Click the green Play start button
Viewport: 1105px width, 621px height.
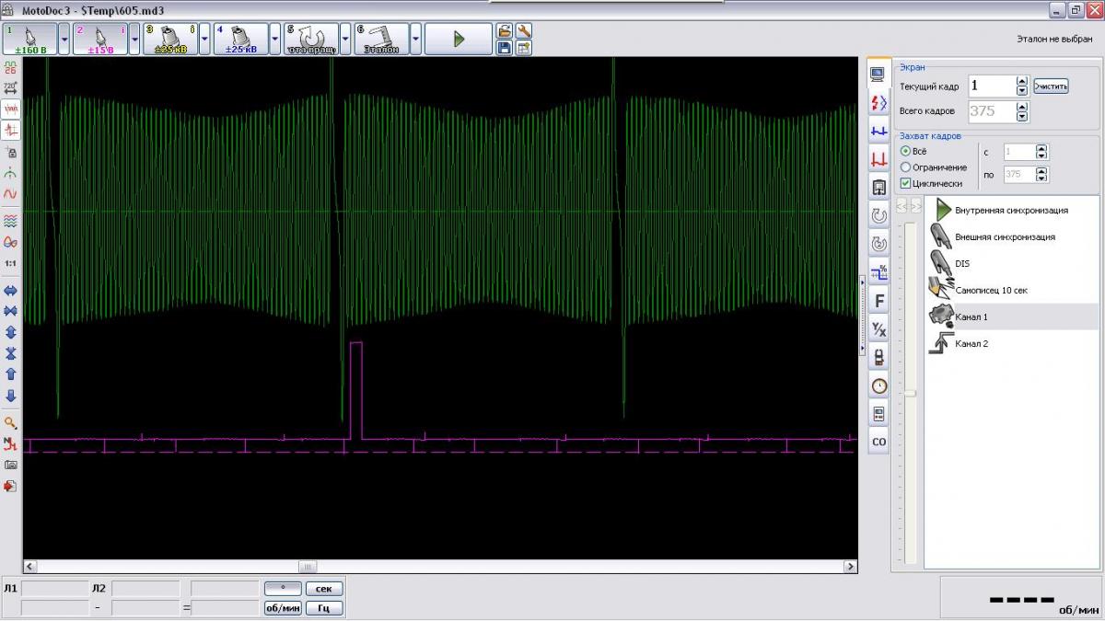point(459,40)
